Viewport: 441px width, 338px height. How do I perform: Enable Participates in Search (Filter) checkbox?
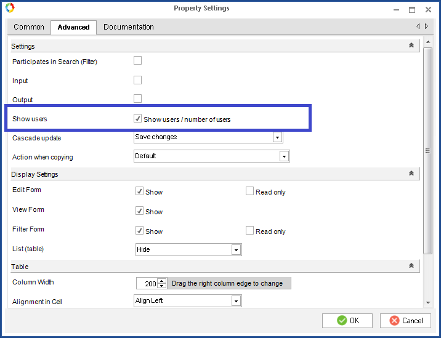137,60
